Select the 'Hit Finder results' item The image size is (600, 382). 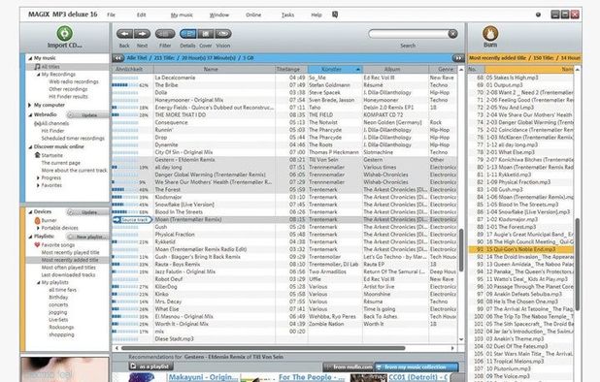(68, 97)
